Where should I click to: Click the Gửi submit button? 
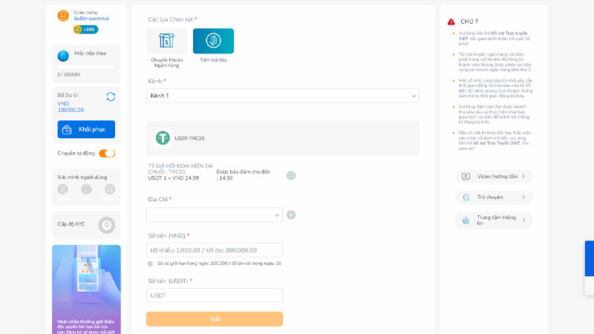coord(215,319)
